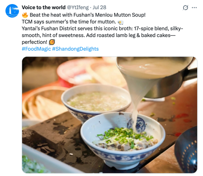Click the @YtIfeng handle
203x176 pixels.
(78, 7)
